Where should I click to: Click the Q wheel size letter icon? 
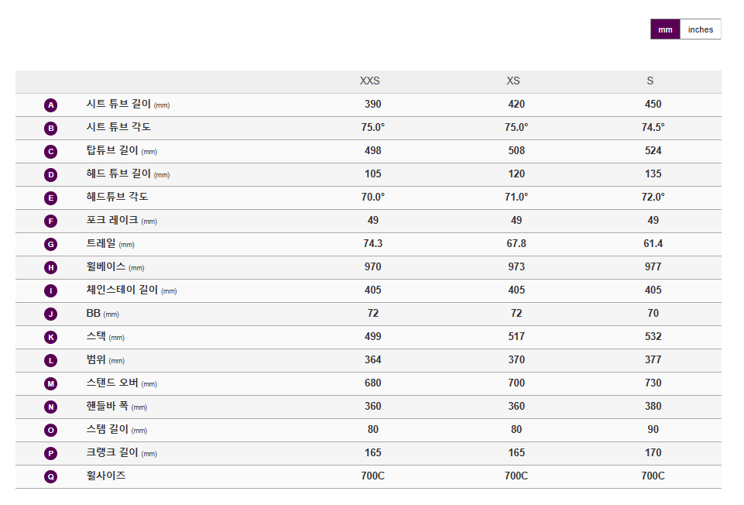click(51, 477)
